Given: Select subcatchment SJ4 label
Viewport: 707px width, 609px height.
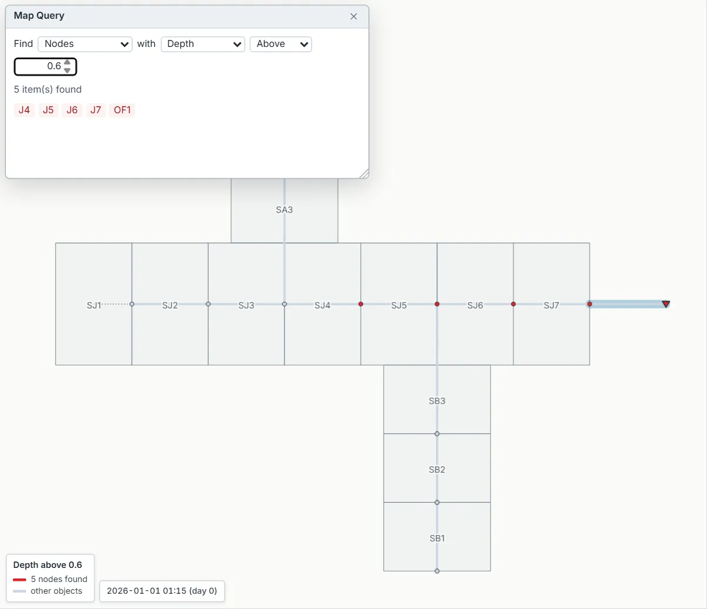Looking at the screenshot, I should (323, 305).
